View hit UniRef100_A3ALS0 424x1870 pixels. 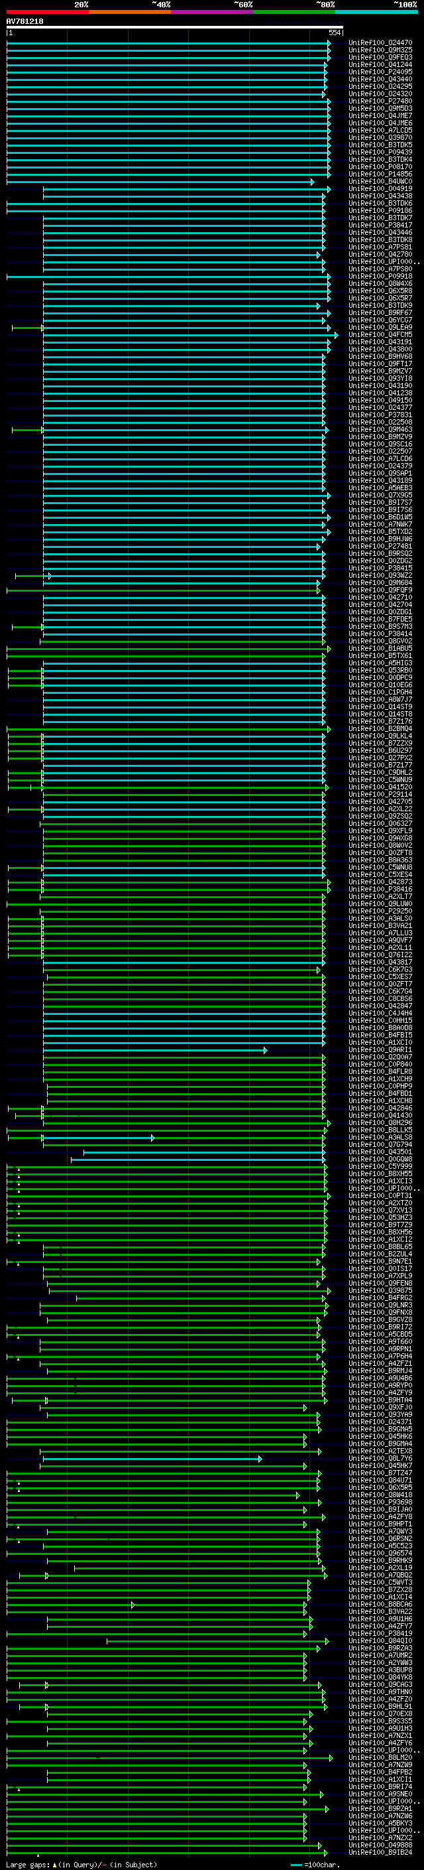380,918
